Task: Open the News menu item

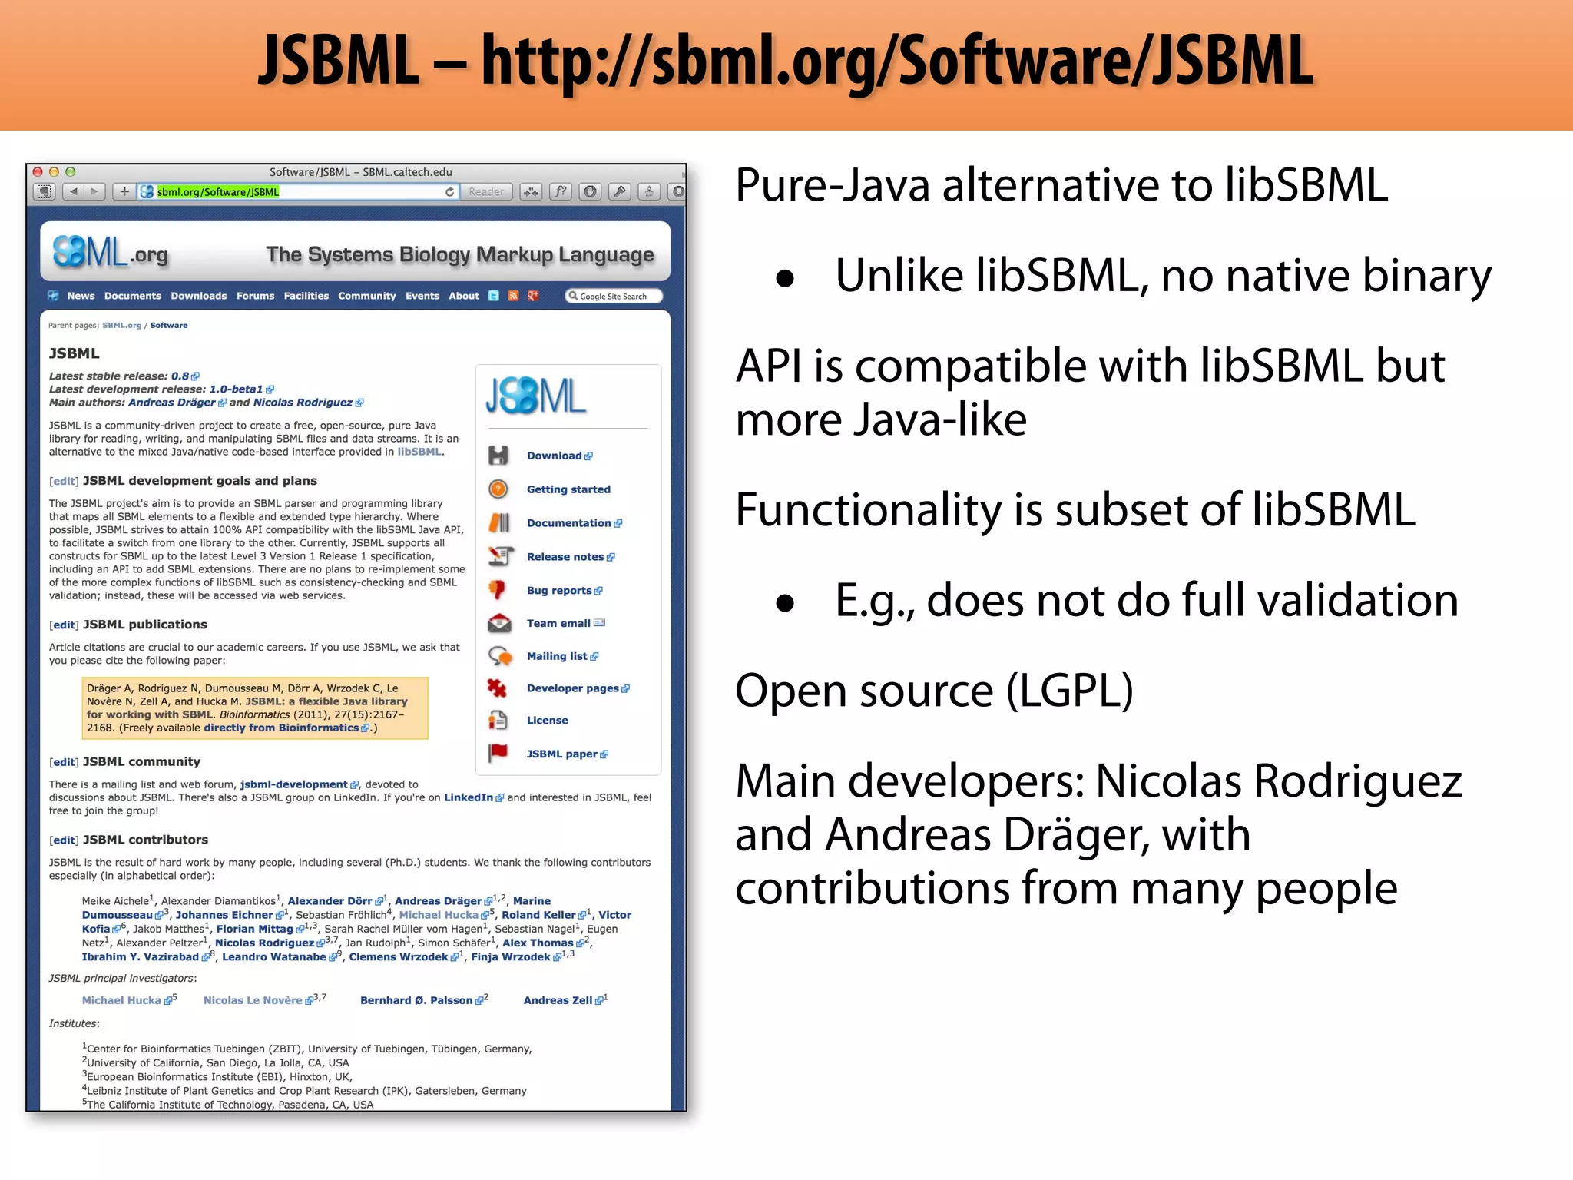Action: pyautogui.click(x=81, y=296)
